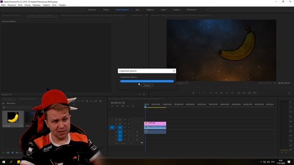Step back one frame in Program monitor
The height and width of the screenshot is (165, 294).
click(216, 93)
